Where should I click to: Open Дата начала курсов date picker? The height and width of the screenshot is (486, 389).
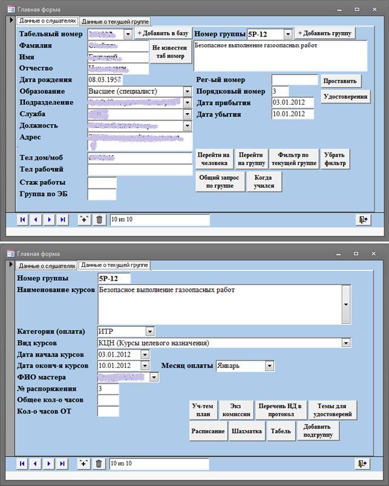(x=145, y=354)
